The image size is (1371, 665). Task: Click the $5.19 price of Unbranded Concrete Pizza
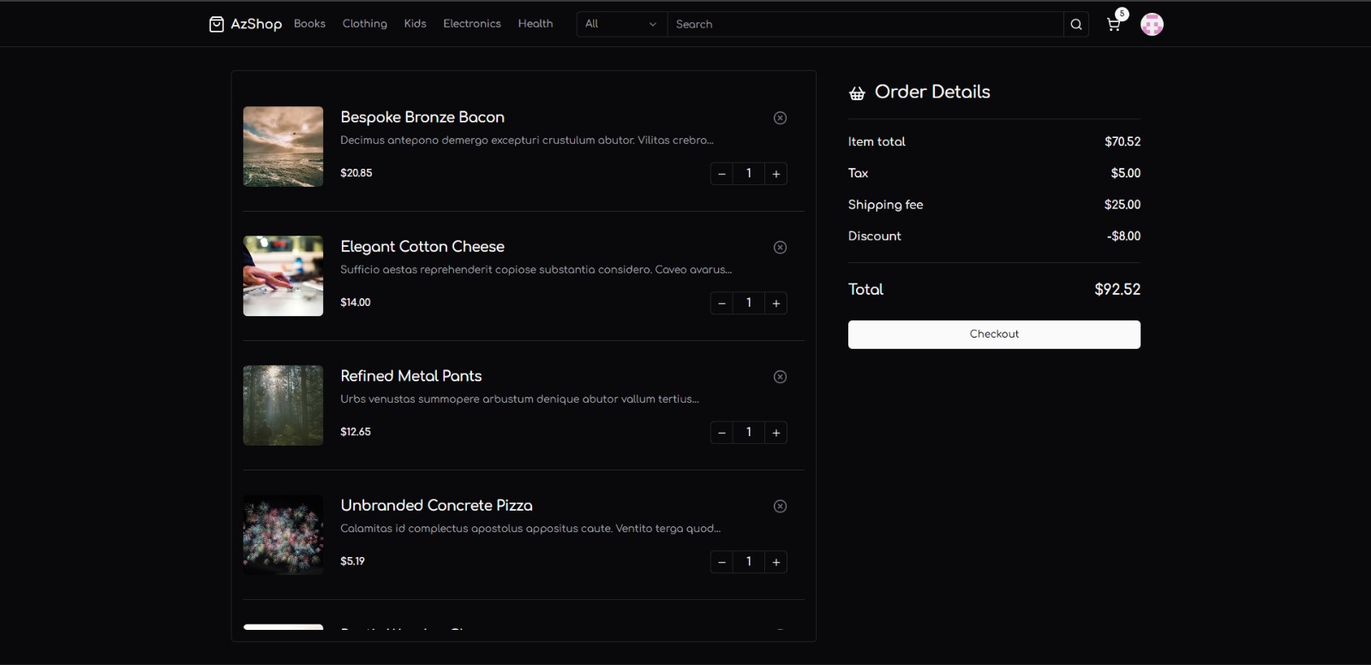pyautogui.click(x=352, y=561)
